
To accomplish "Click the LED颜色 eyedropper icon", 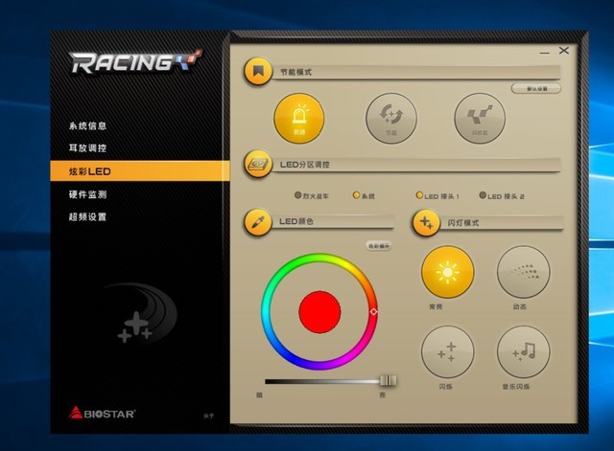I will (257, 221).
